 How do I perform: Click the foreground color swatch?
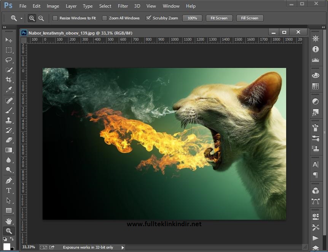point(6,246)
